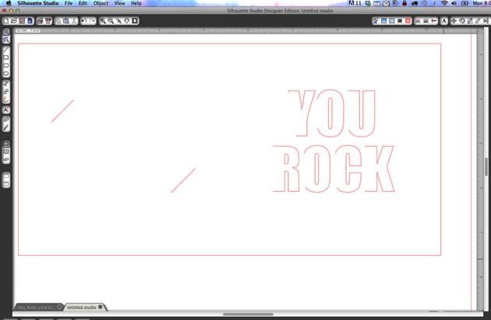The height and width of the screenshot is (320, 491).
Task: Click the horizontal scrollbar thumb
Action: [248, 314]
